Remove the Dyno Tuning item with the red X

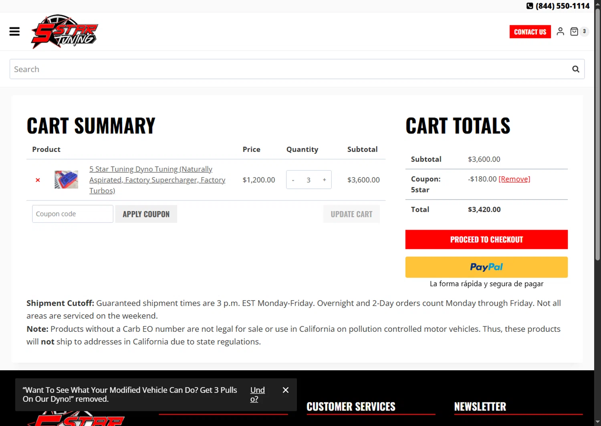(38, 180)
